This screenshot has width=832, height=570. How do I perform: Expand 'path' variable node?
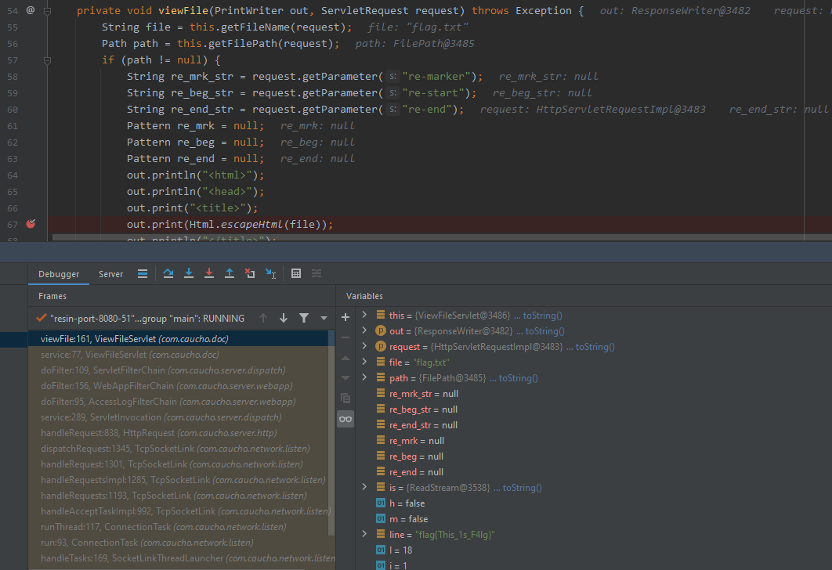pos(364,377)
